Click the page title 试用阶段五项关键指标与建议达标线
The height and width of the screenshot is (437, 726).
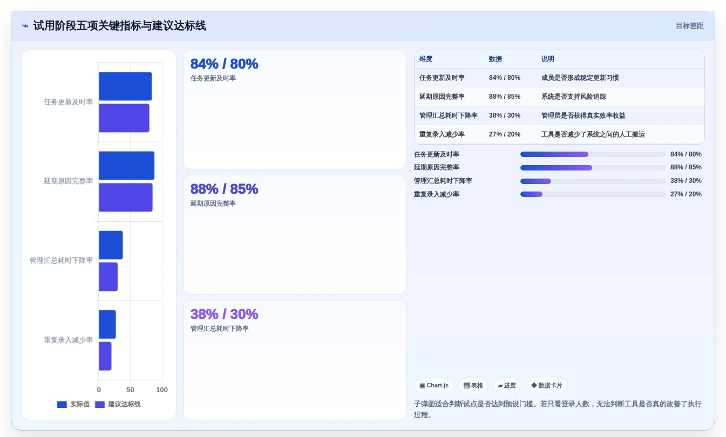(x=119, y=26)
